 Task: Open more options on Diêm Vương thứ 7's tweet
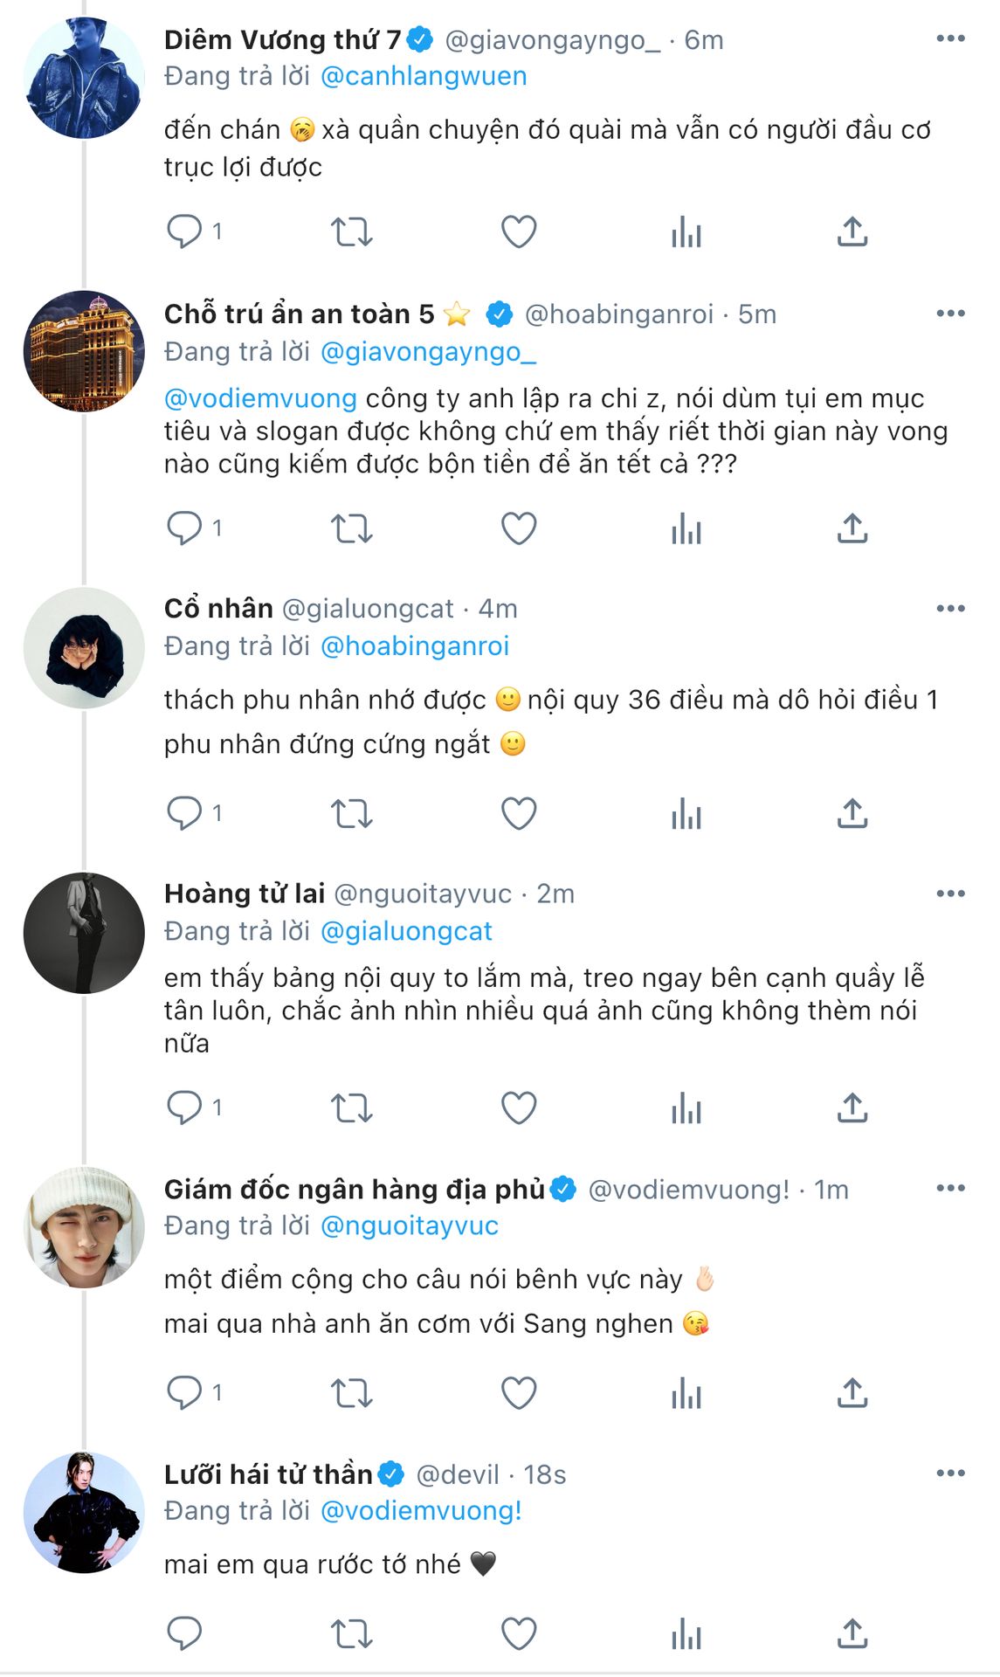949,39
